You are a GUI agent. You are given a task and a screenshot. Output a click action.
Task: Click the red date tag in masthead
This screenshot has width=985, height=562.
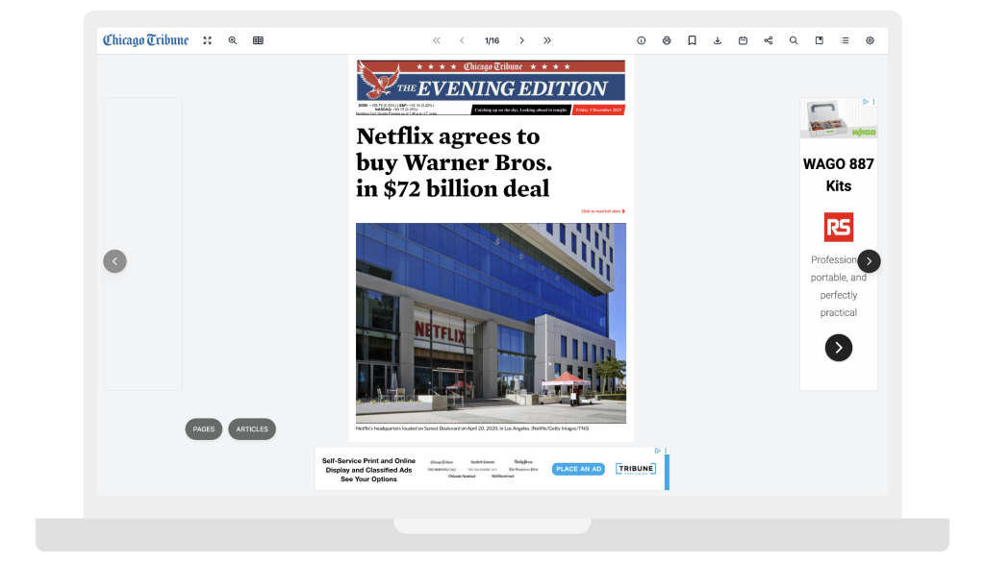pyautogui.click(x=598, y=110)
